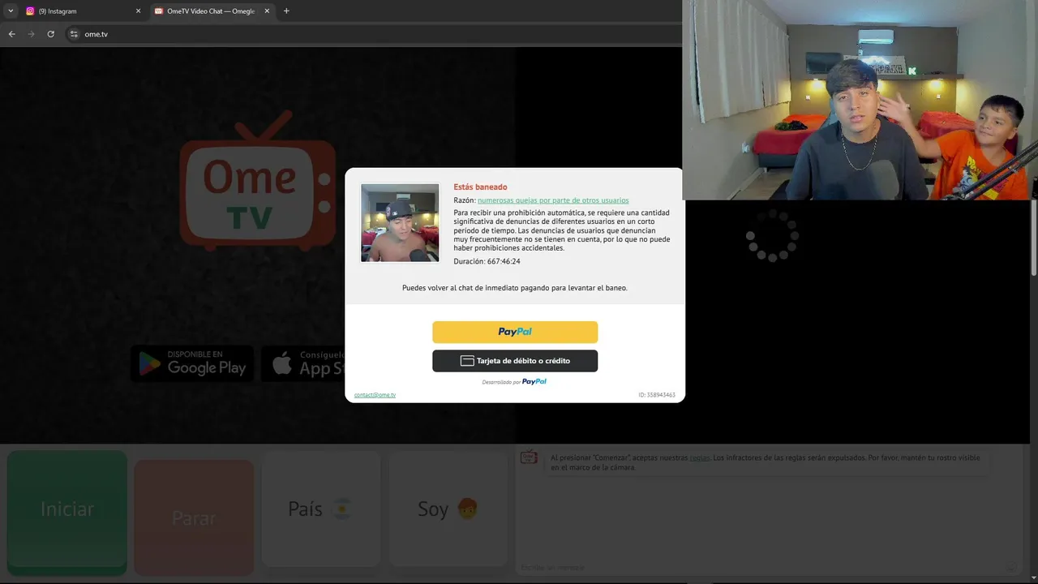Click the OmeTV tab favicon
Image resolution: width=1038 pixels, height=584 pixels.
coord(159,11)
